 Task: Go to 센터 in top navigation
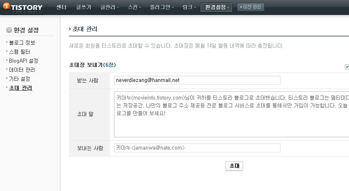point(62,7)
